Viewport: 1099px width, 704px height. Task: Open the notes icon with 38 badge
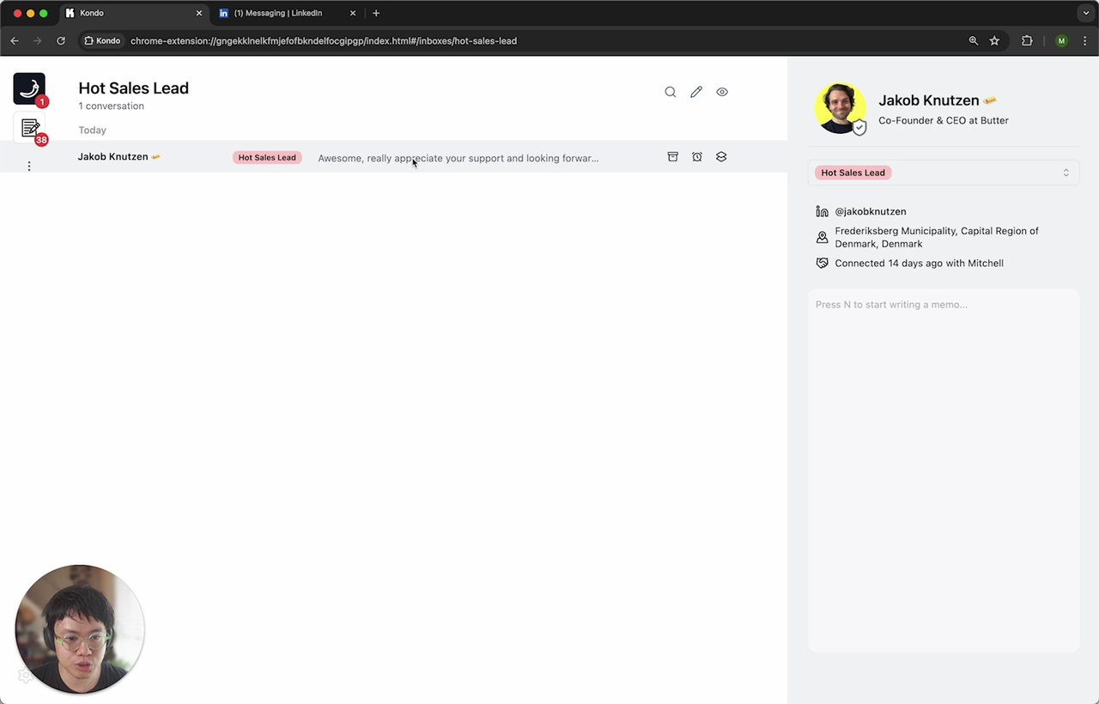[30, 129]
